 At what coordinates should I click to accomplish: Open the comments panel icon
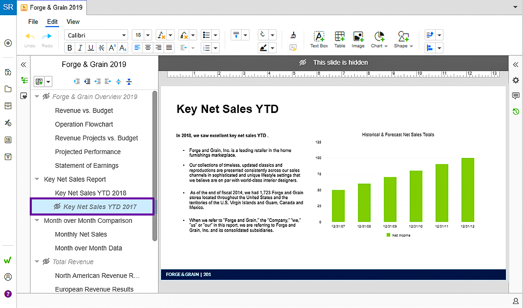(516, 96)
